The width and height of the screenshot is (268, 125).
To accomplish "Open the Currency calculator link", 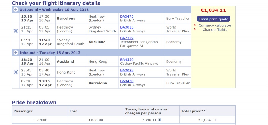I will pos(215,25).
